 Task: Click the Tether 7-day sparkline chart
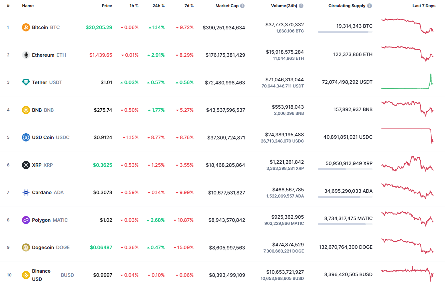pyautogui.click(x=407, y=82)
